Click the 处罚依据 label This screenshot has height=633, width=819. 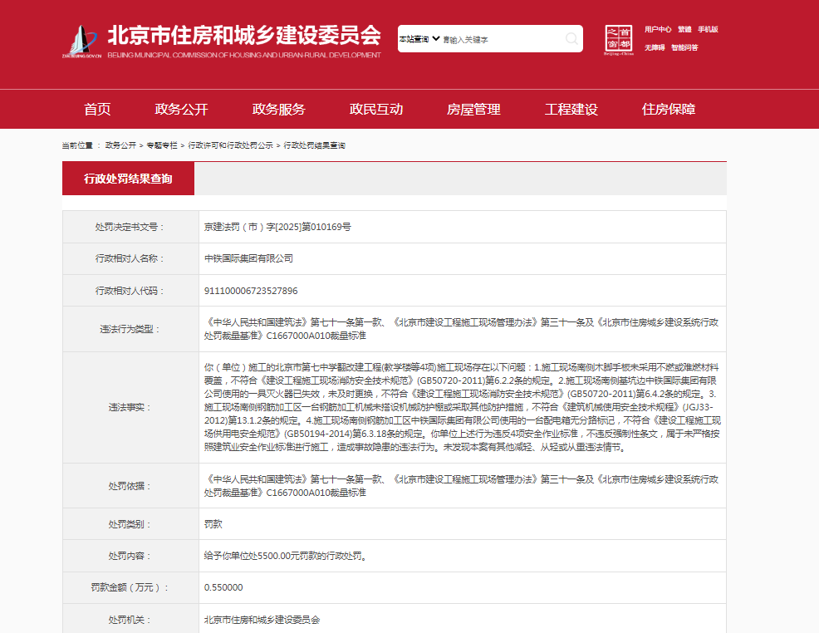click(130, 486)
